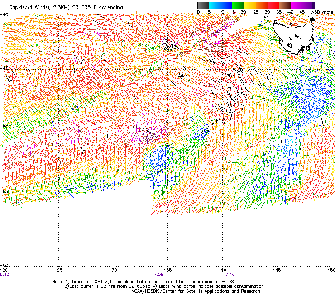
Task: Click the 'Times are GMT' note line
Action: 143,282
